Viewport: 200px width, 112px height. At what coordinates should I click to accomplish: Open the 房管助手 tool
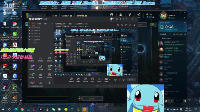(40, 59)
